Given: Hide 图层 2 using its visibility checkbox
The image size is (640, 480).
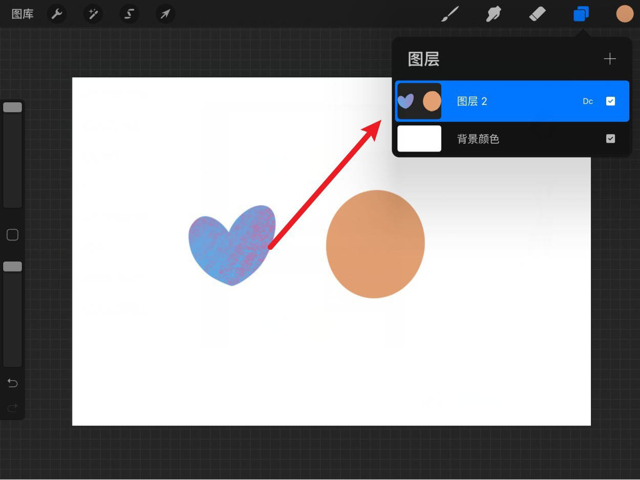Looking at the screenshot, I should tap(610, 101).
